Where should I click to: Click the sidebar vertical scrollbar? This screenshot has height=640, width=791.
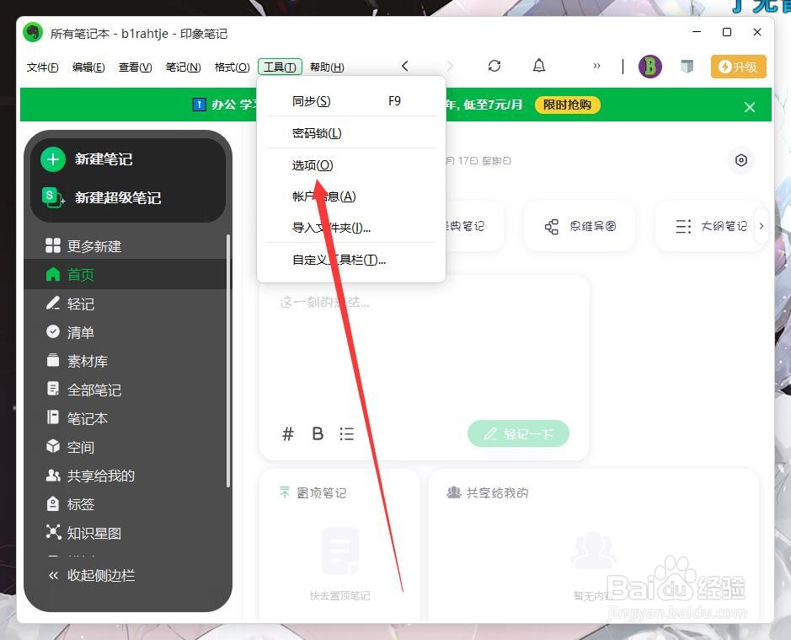click(x=228, y=361)
